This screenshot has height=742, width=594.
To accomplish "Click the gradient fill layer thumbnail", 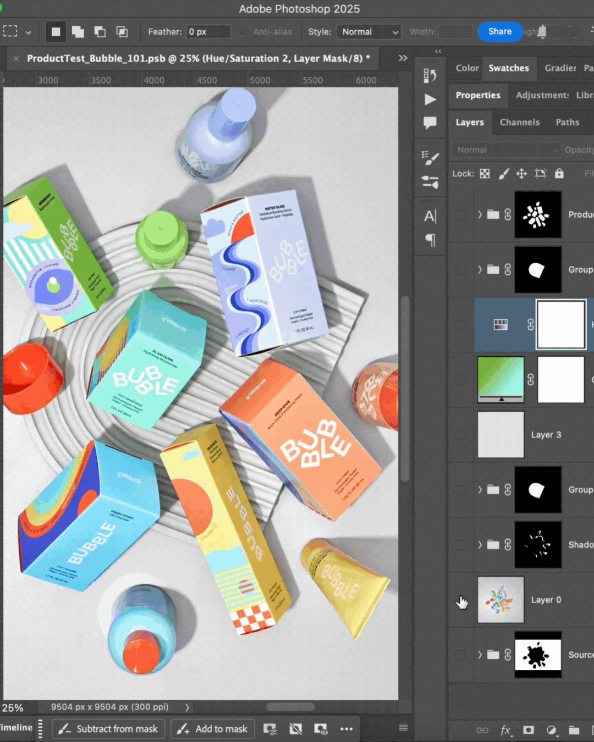I will (x=501, y=379).
